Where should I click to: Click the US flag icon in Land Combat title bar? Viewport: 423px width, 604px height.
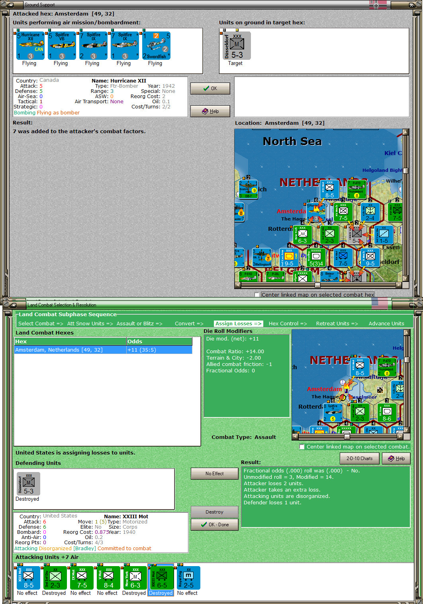pyautogui.click(x=379, y=304)
